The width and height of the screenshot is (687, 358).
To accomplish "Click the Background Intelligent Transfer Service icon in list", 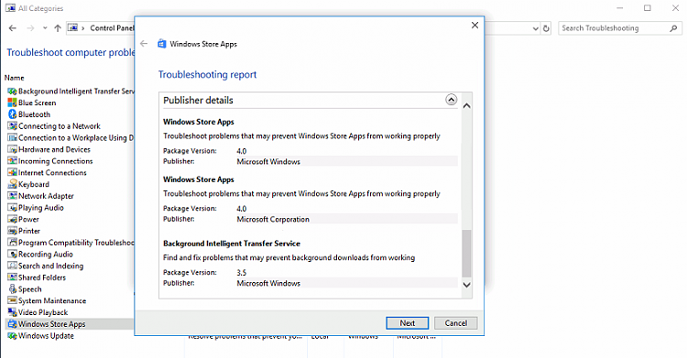I will click(x=12, y=92).
